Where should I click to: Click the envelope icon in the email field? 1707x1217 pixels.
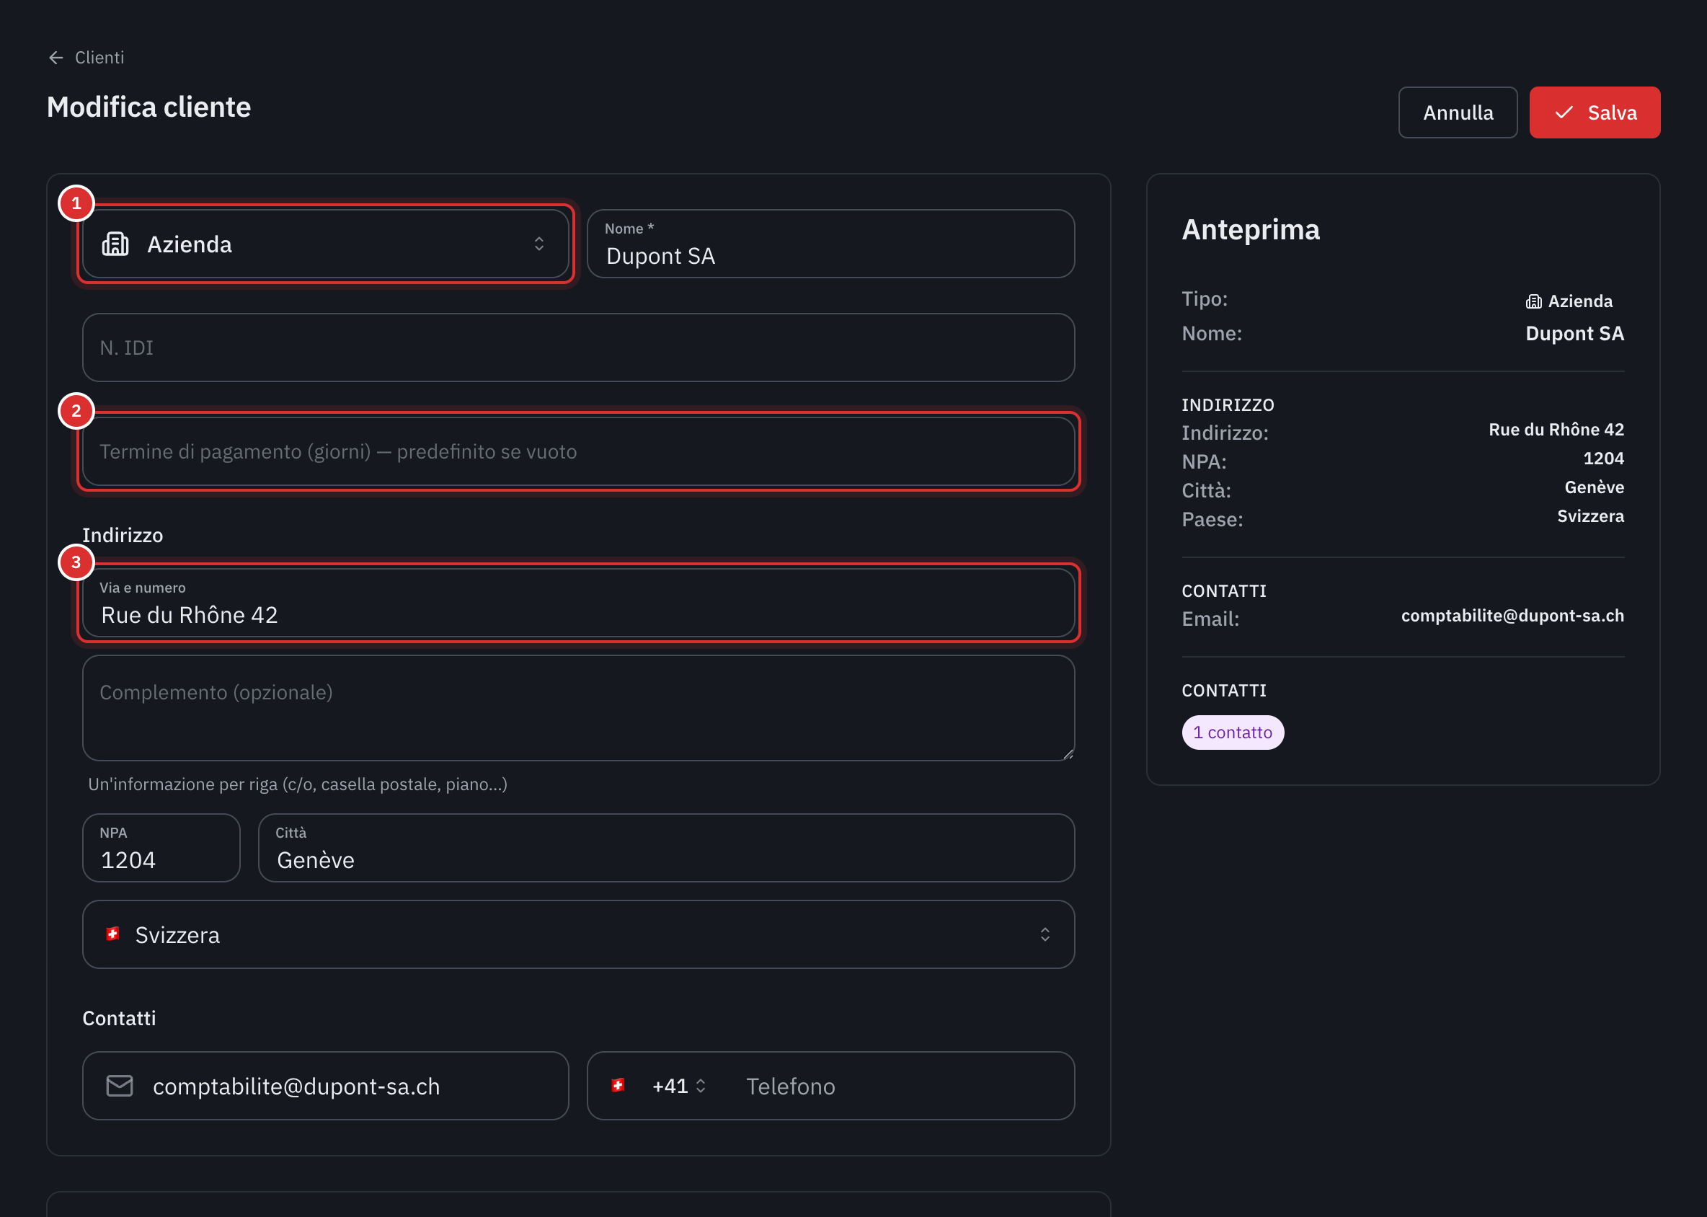(120, 1086)
